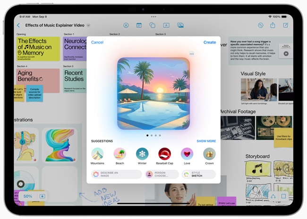Select the Beach suggestion

point(120,154)
